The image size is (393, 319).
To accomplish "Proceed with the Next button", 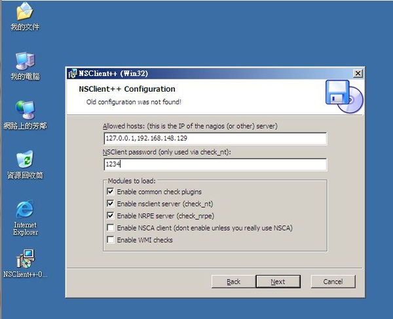I will coord(278,282).
